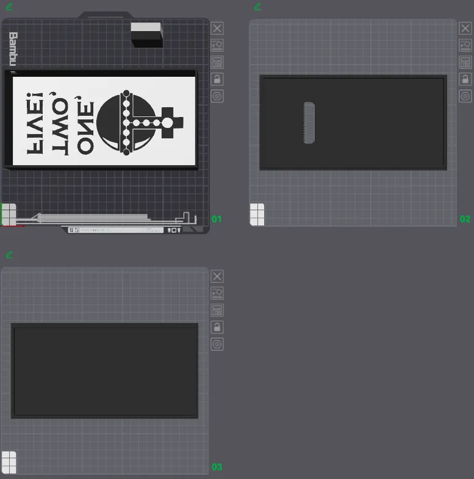Remove plate 02 with its X button
The height and width of the screenshot is (479, 474).
[465, 29]
